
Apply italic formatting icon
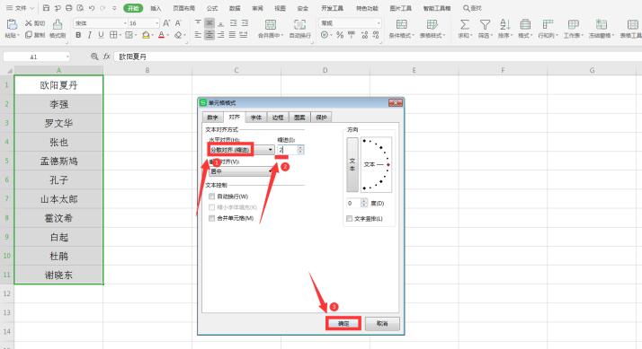pos(89,35)
